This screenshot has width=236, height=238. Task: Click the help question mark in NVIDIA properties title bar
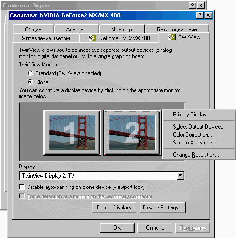click(x=200, y=15)
